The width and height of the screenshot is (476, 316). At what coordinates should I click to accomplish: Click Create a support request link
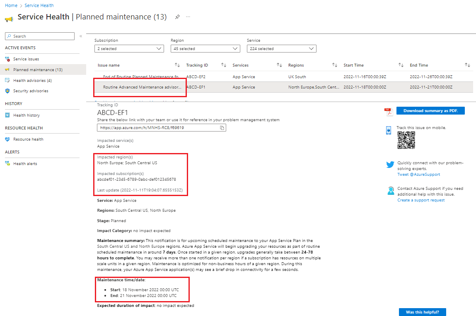click(x=421, y=200)
